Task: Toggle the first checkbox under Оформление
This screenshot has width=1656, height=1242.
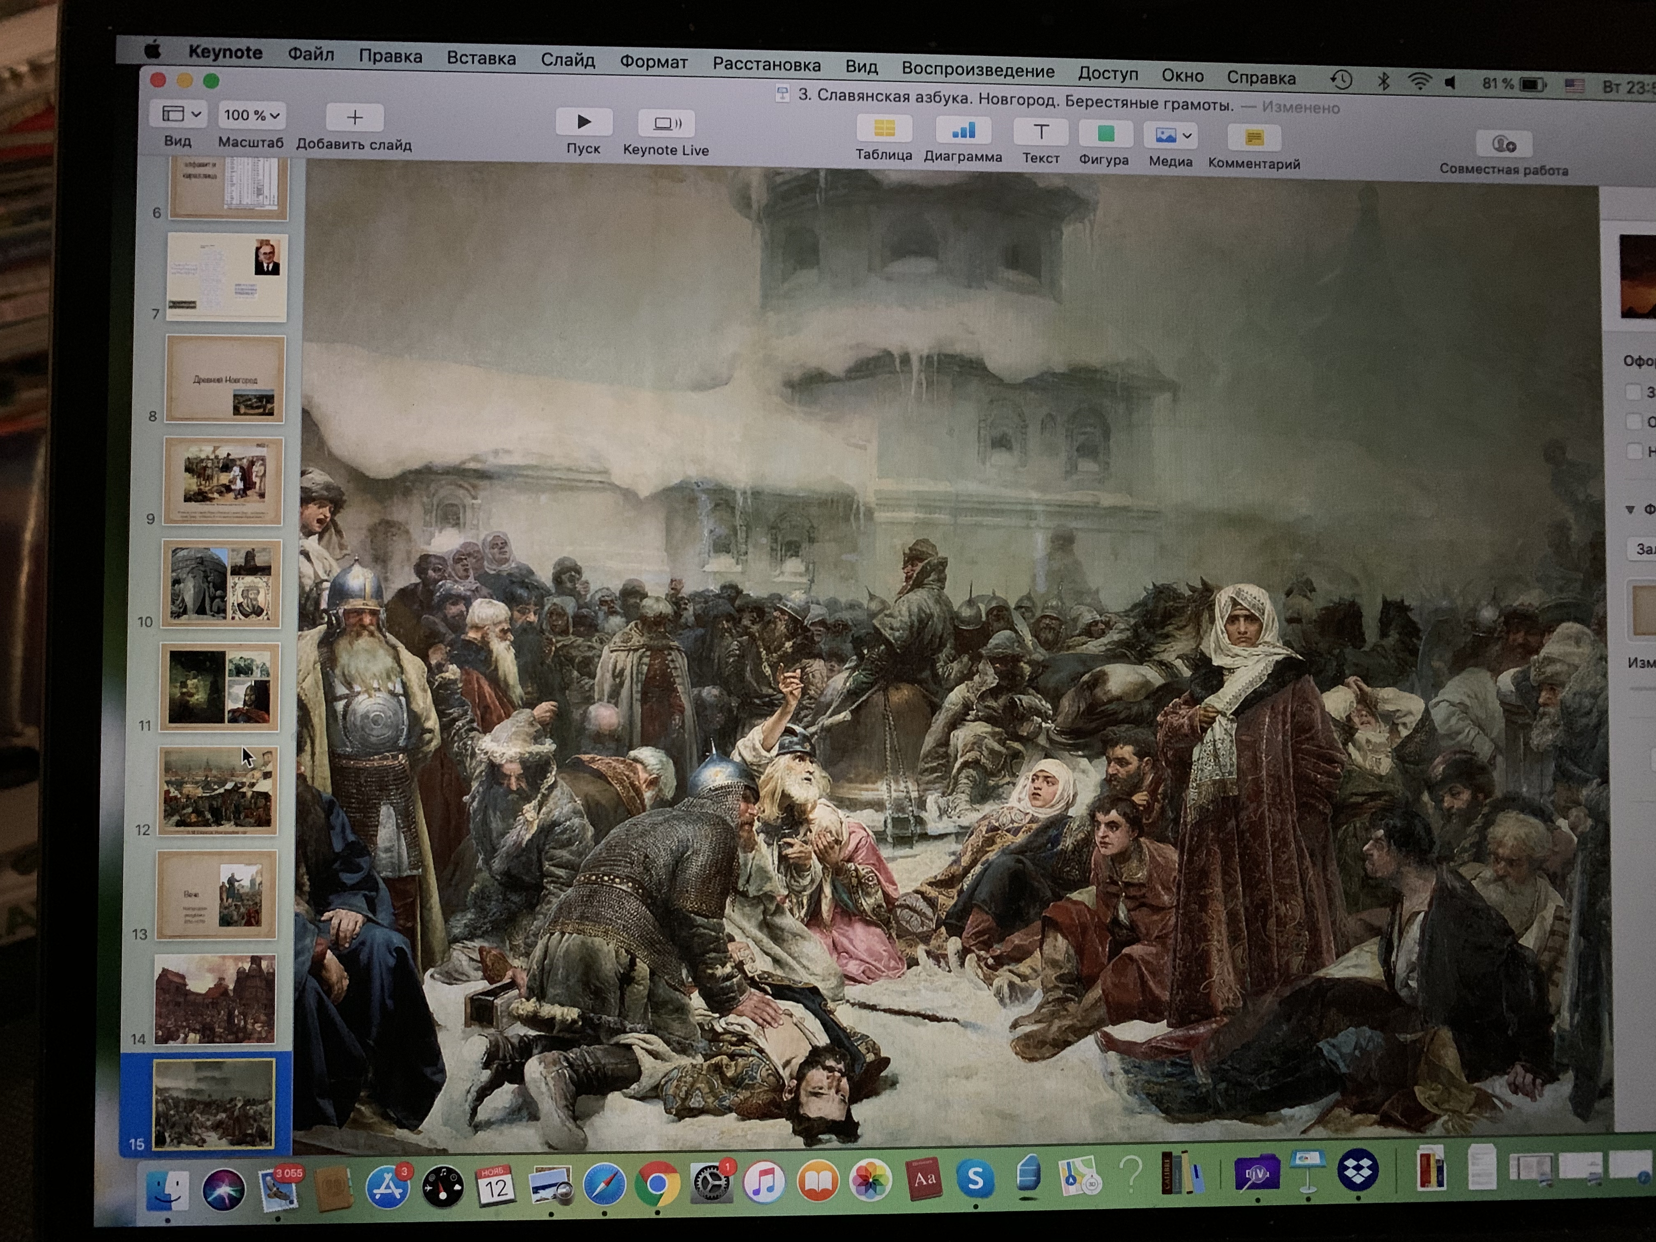Action: [1633, 391]
